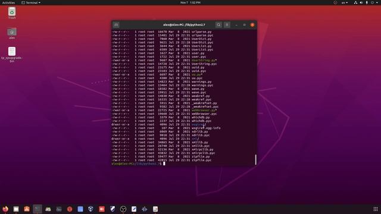381x214 pixels.
Task: Open the system menu dropdown arrow
Action: 377,2
